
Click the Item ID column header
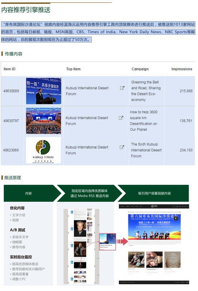point(10,69)
